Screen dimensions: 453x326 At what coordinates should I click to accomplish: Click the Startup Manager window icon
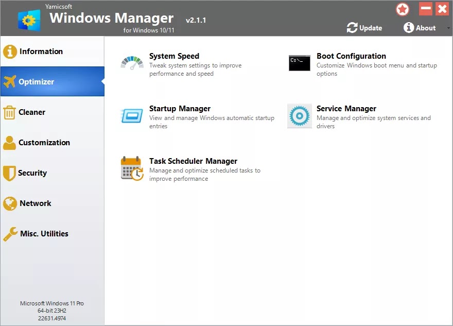131,115
